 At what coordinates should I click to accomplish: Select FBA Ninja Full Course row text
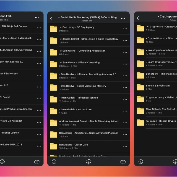coord(14,26)
